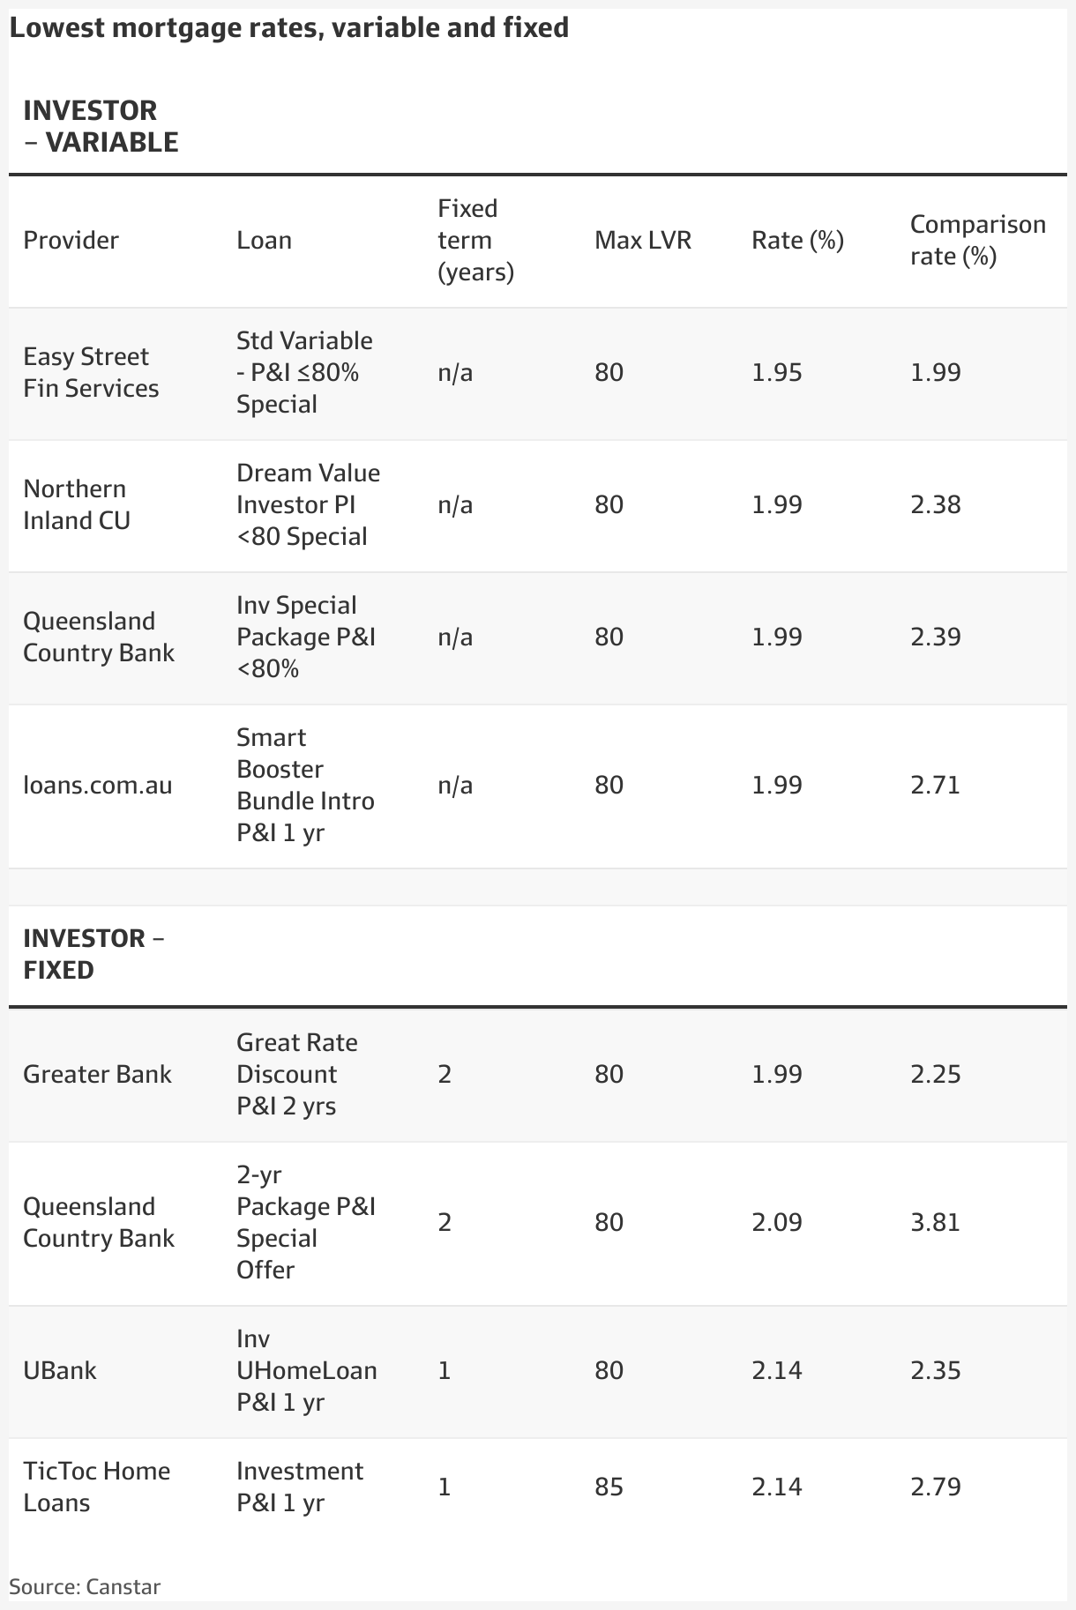Click Queensland Country Bank in variable section

99,637
